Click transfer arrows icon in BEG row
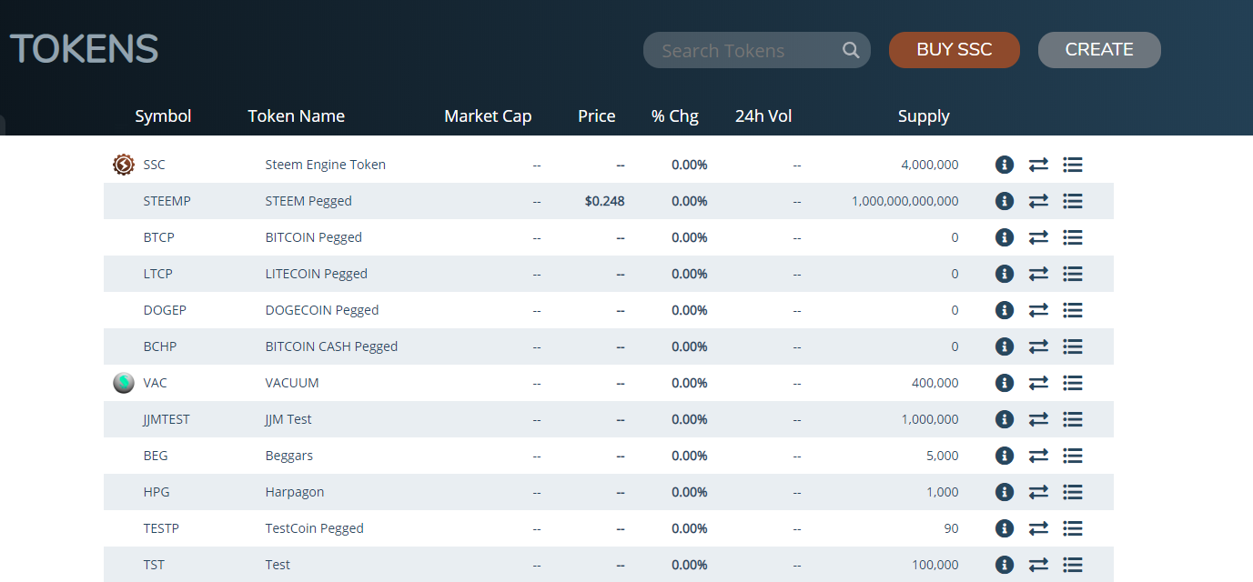Viewport: 1253px width, 582px height. tap(1038, 456)
